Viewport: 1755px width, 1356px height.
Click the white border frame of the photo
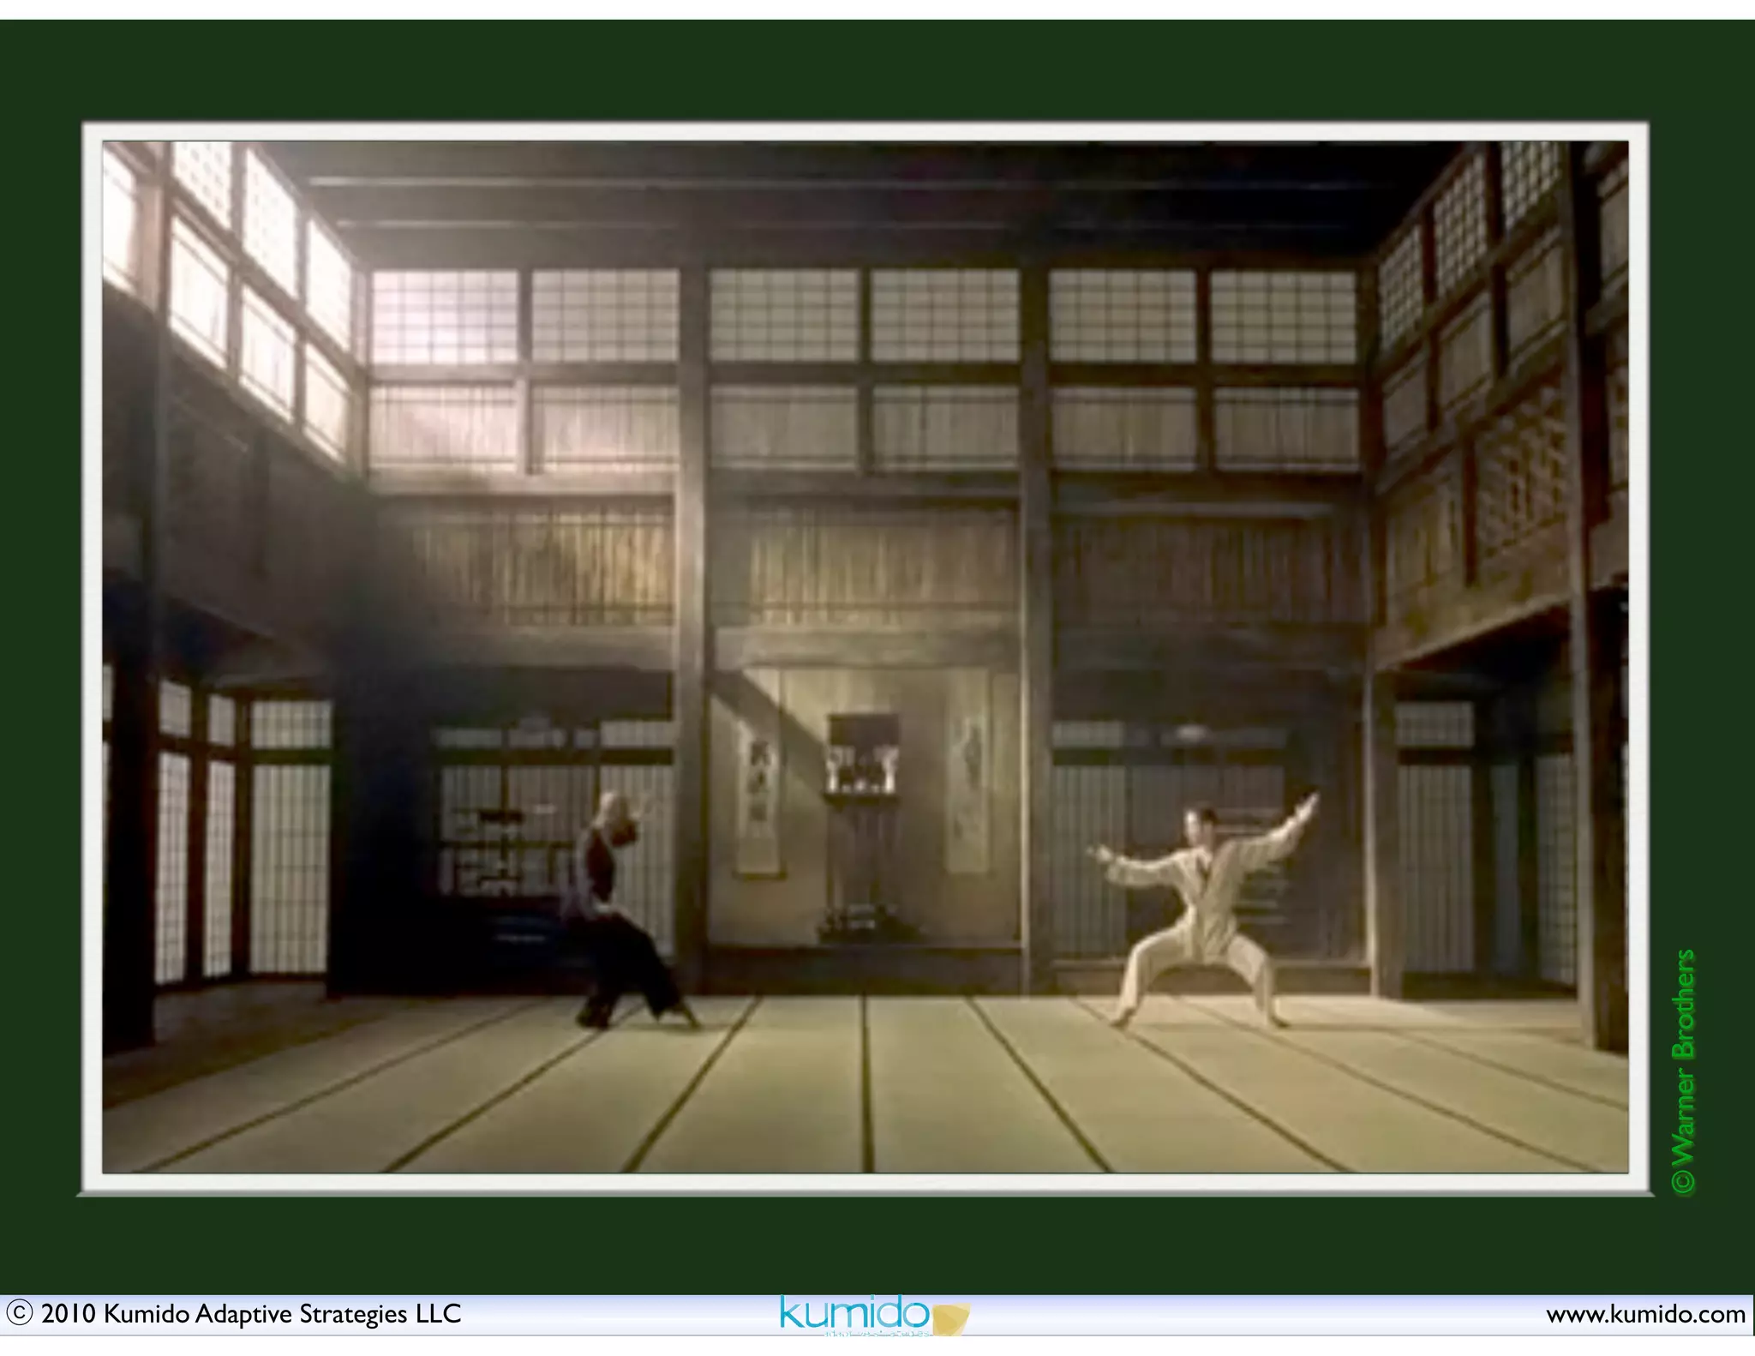(x=866, y=132)
